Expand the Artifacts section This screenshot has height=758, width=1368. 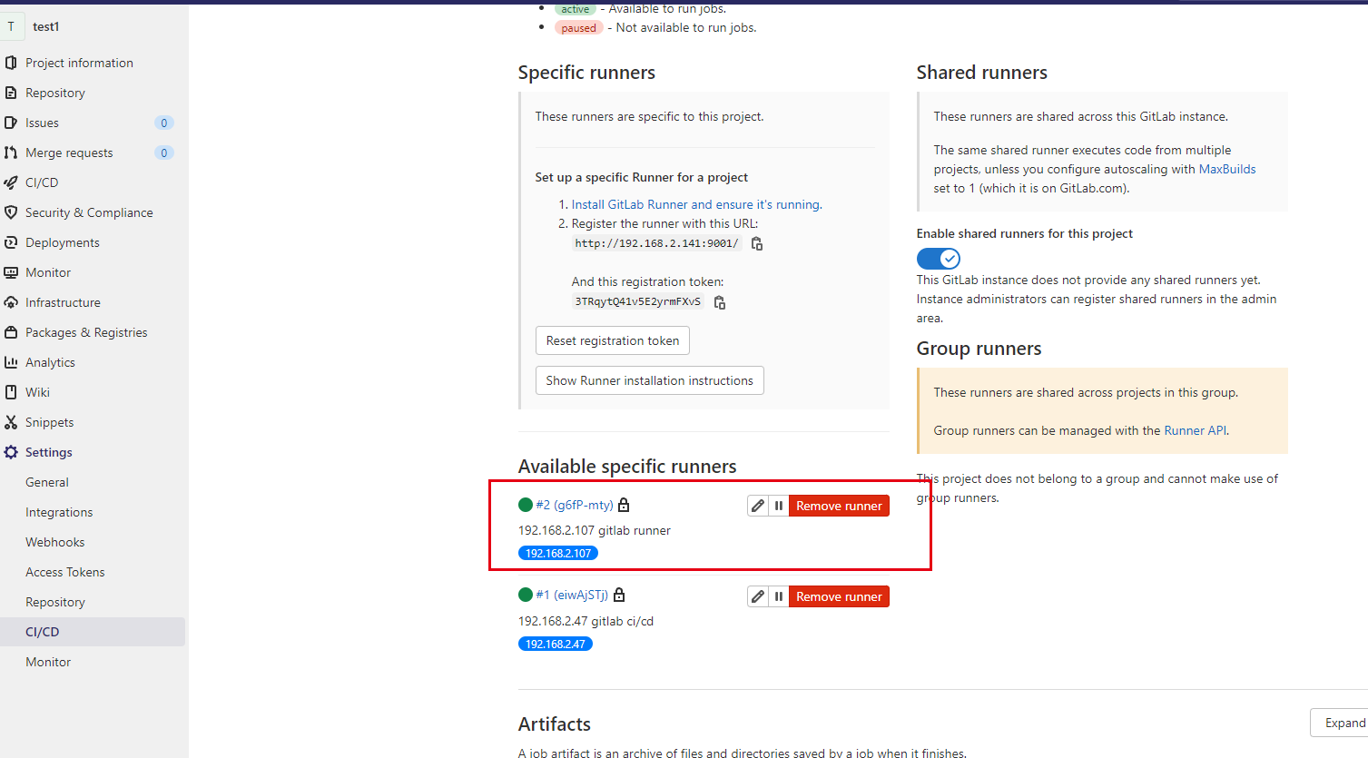[x=1343, y=722]
